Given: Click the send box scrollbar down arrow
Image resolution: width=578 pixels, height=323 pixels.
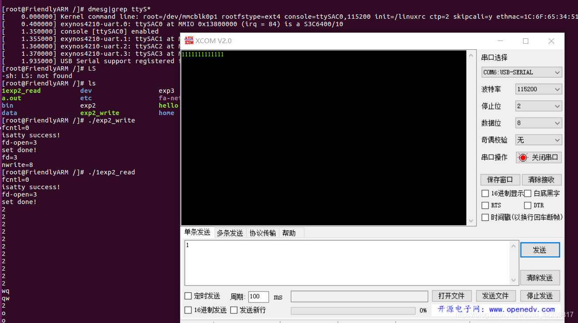Looking at the screenshot, I should click(513, 280).
